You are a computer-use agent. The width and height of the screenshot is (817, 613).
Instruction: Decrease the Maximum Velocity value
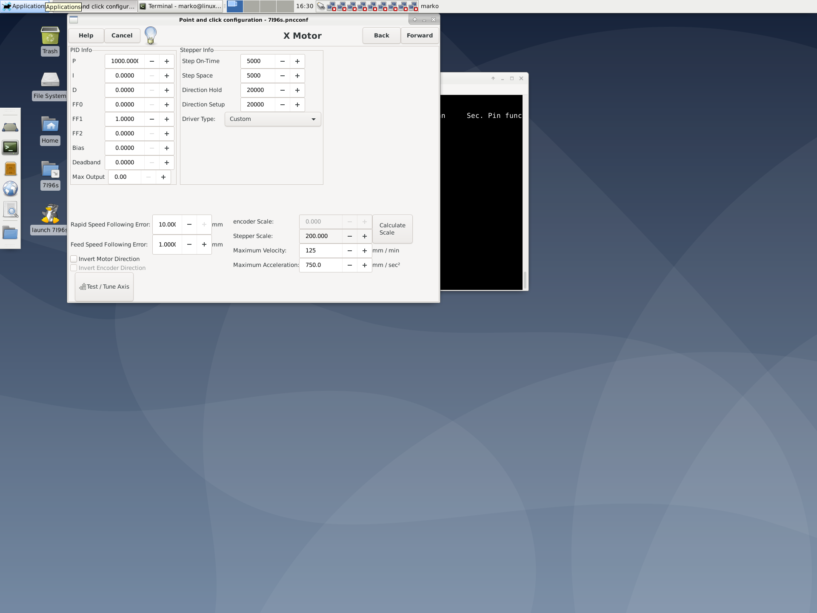[x=350, y=251]
